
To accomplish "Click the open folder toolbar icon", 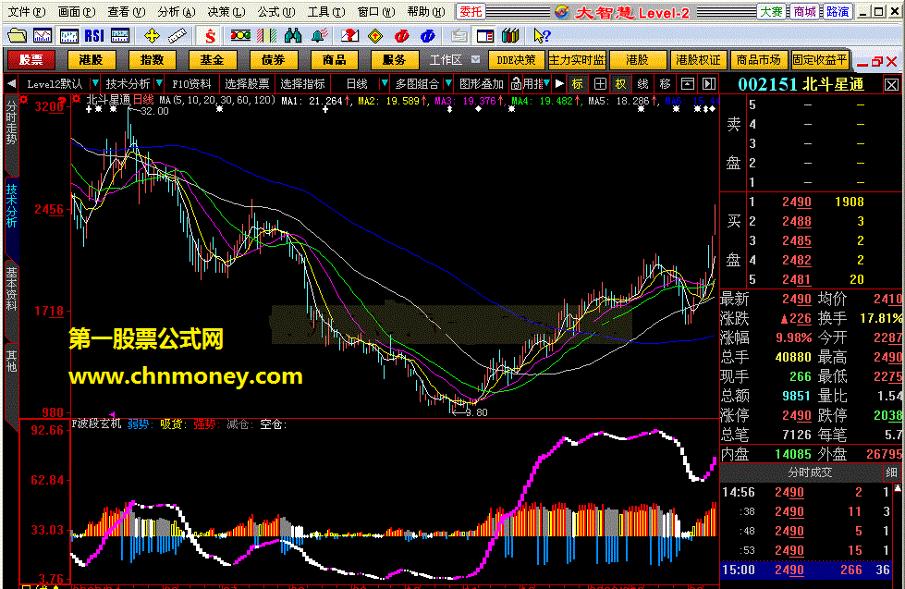I will tap(18, 36).
